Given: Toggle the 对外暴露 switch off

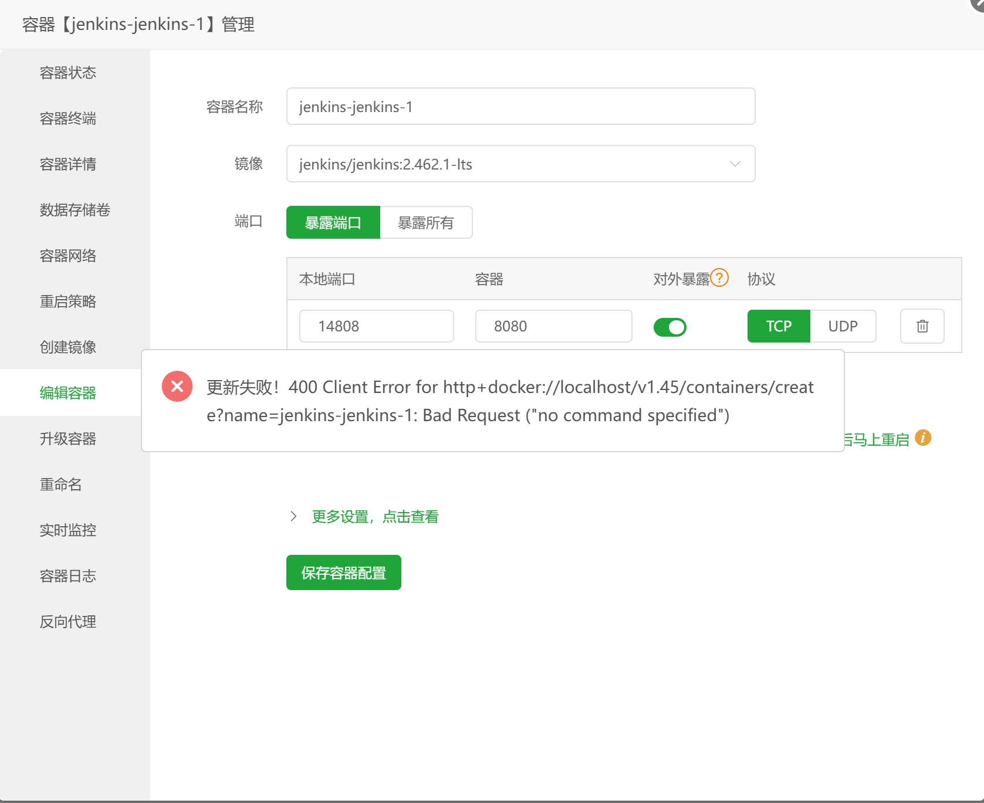Looking at the screenshot, I should [x=669, y=327].
